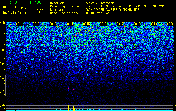Click the meteor count value 3
The height and width of the screenshot is (111, 176).
click(x=40, y=13)
